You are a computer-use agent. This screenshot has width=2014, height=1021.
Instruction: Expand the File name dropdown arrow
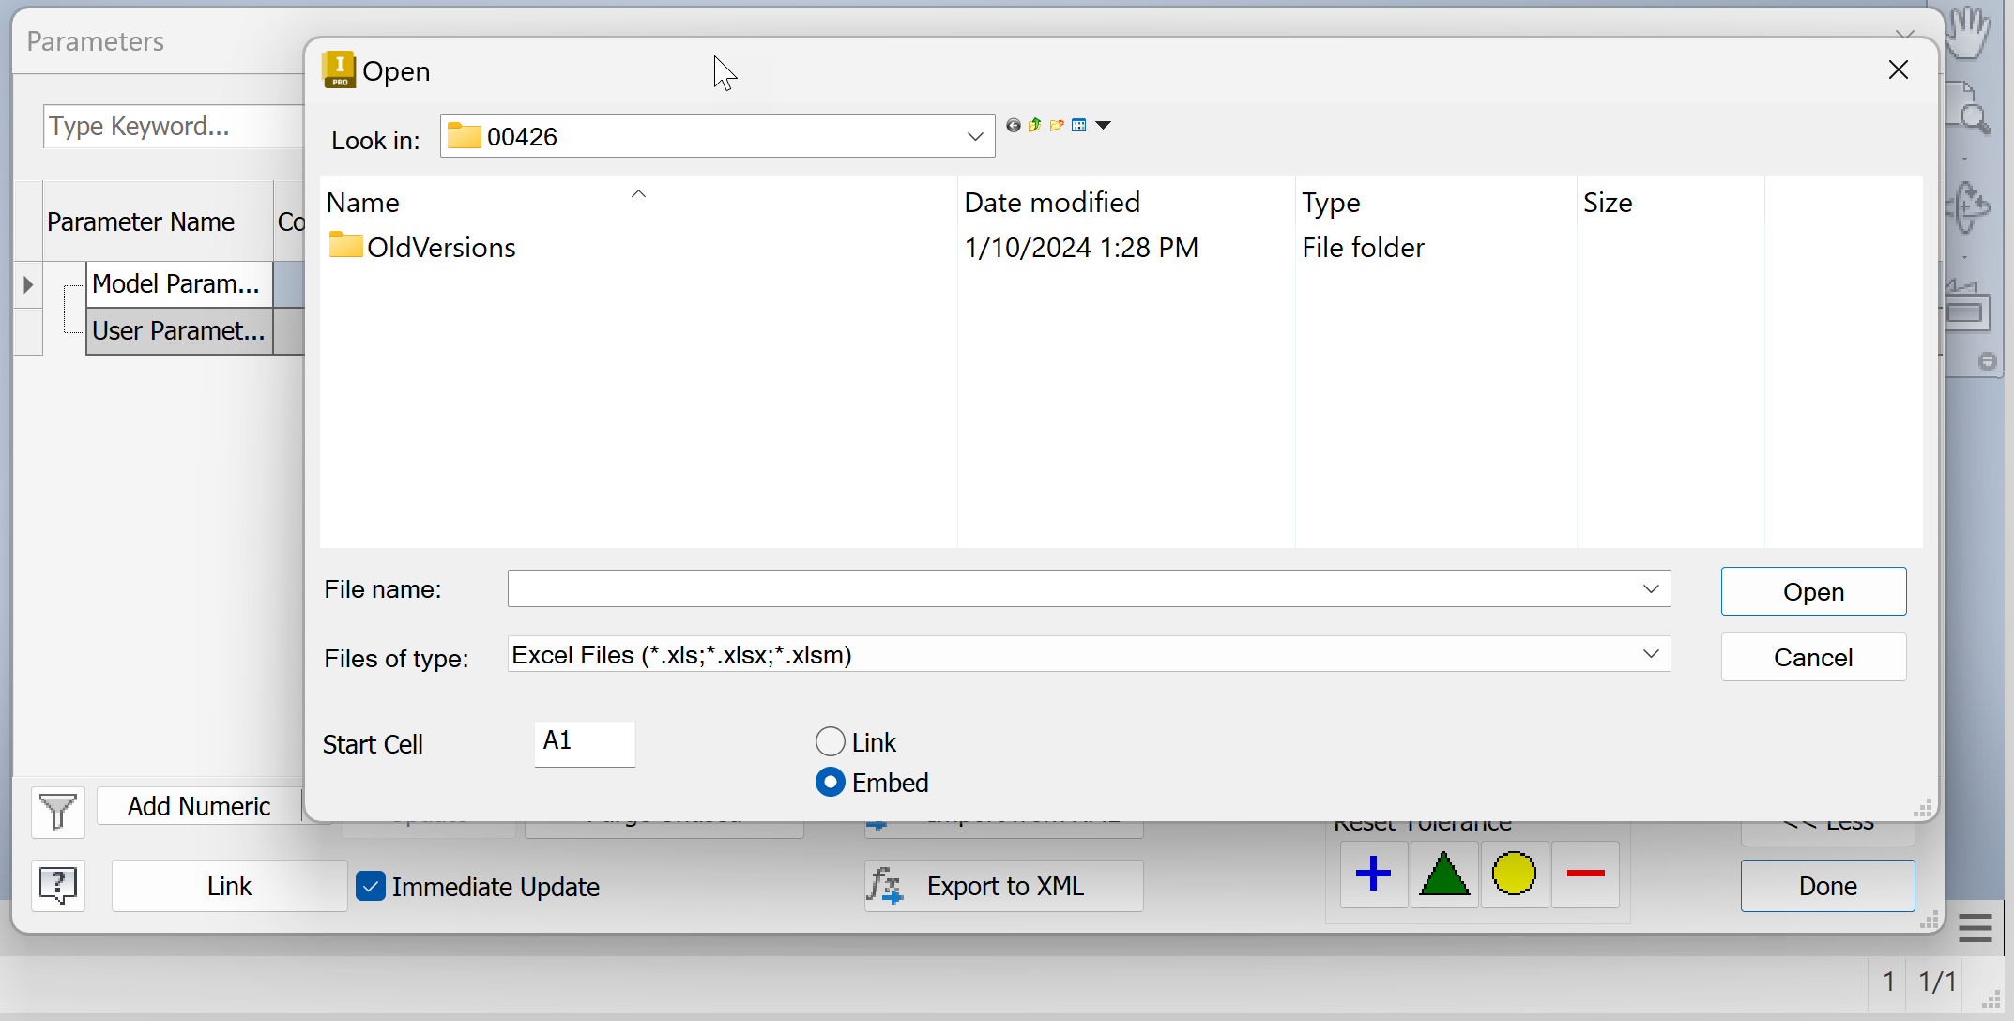coord(1651,588)
